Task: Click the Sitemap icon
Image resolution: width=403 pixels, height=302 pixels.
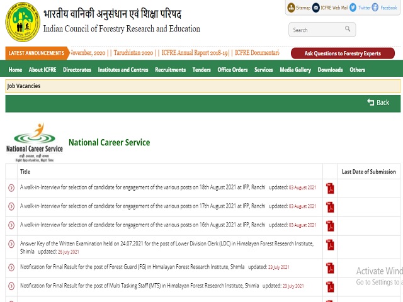Action: pos(292,8)
